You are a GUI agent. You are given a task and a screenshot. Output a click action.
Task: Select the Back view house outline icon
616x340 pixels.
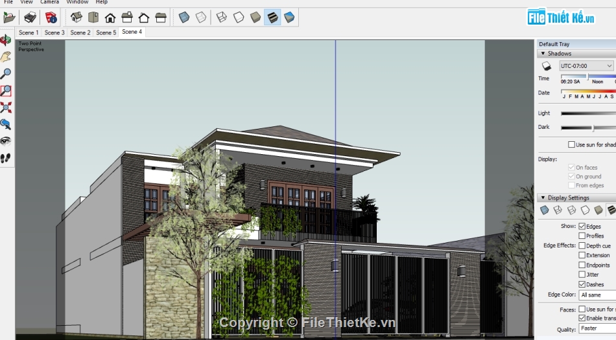[x=144, y=17]
